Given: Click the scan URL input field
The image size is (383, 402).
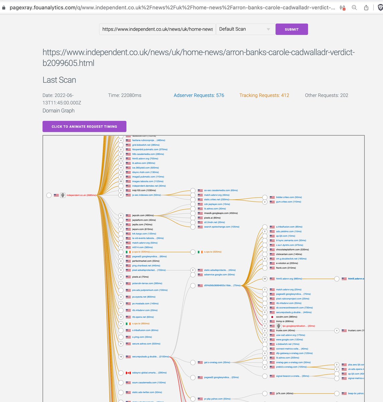Looking at the screenshot, I should pos(157,29).
